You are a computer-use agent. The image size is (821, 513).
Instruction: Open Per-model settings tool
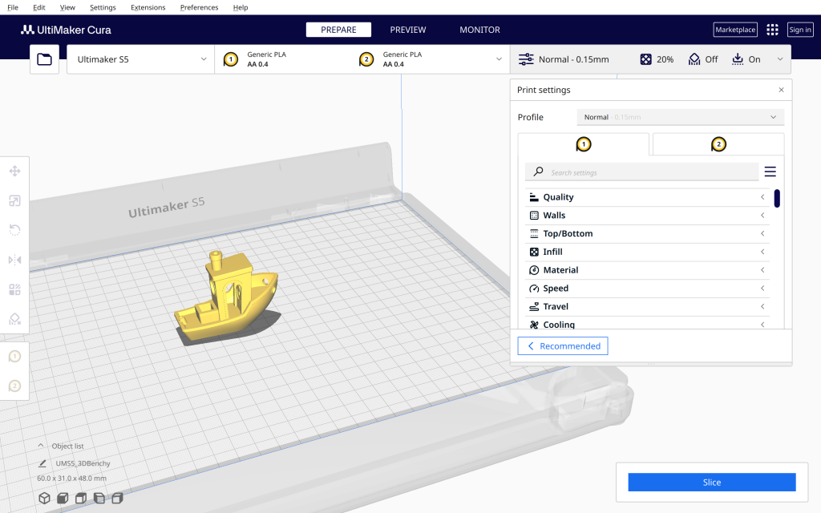click(14, 289)
